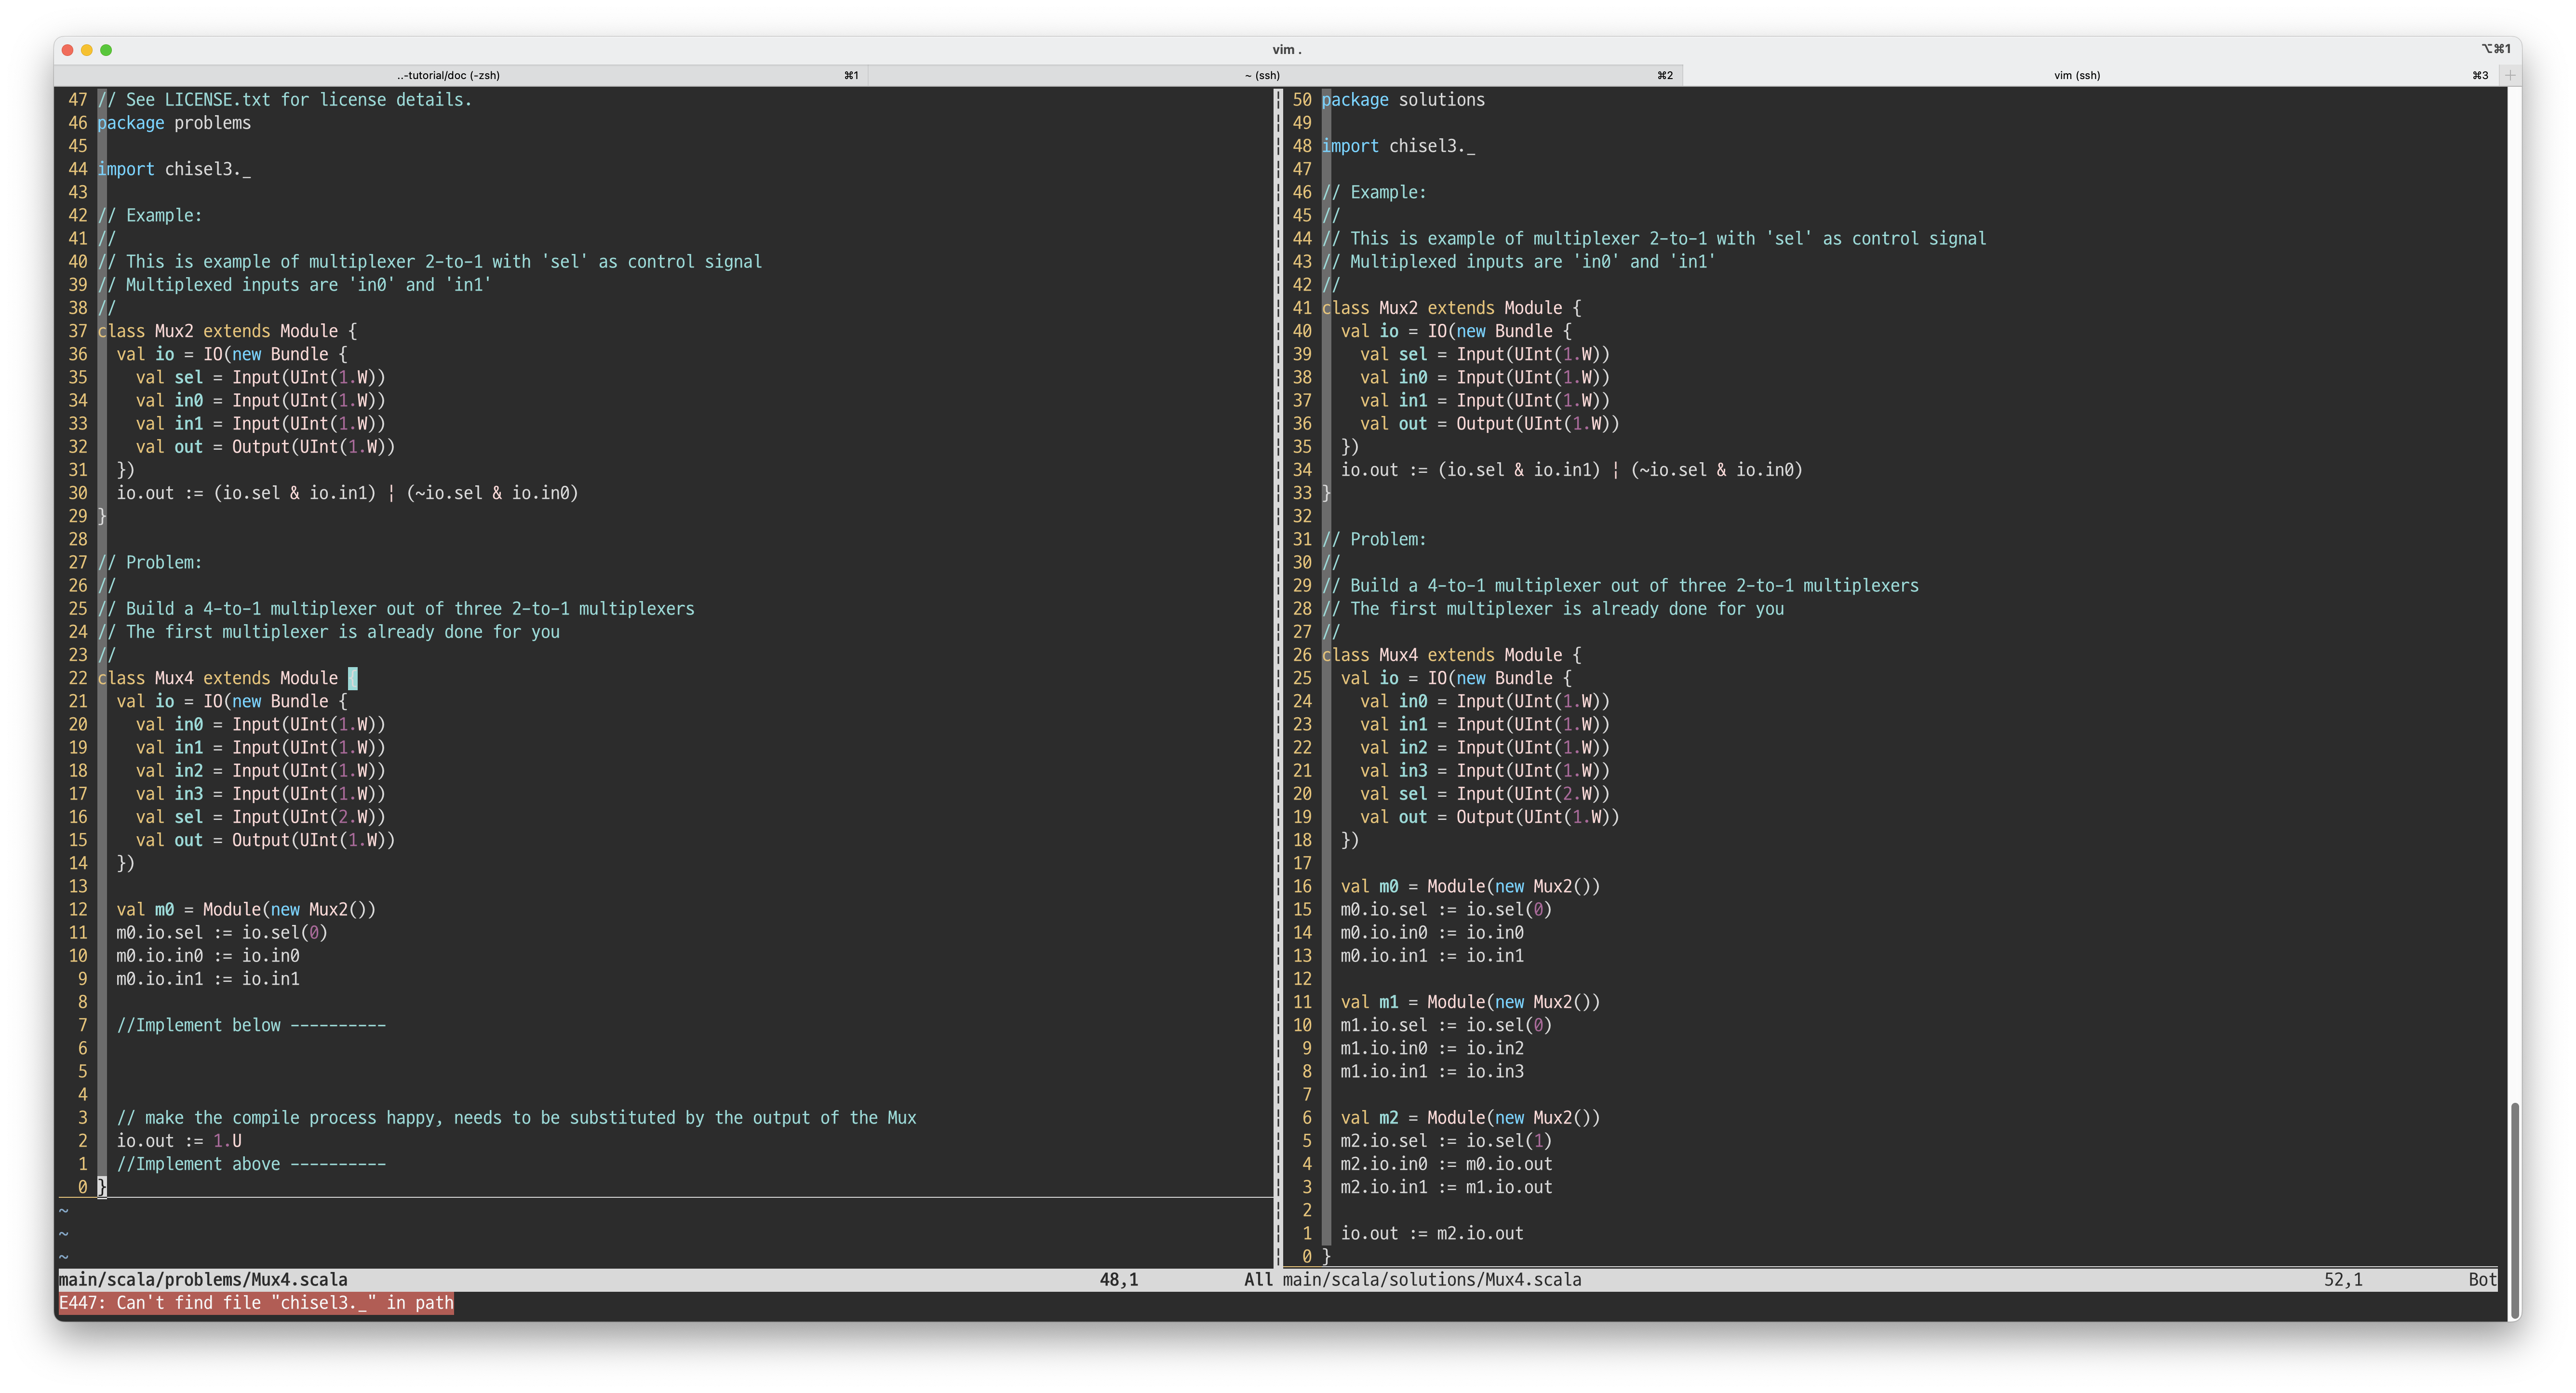Click the 'm2.io.in1 := m1.io.out' line

tap(1446, 1187)
